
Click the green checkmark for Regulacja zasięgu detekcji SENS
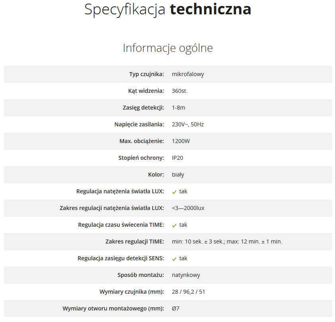click(174, 259)
